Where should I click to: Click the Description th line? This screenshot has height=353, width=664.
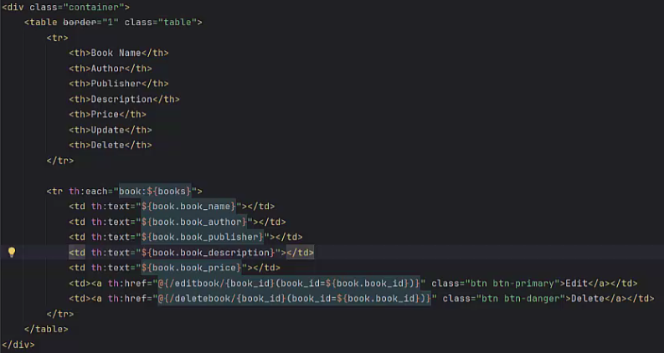pos(124,99)
